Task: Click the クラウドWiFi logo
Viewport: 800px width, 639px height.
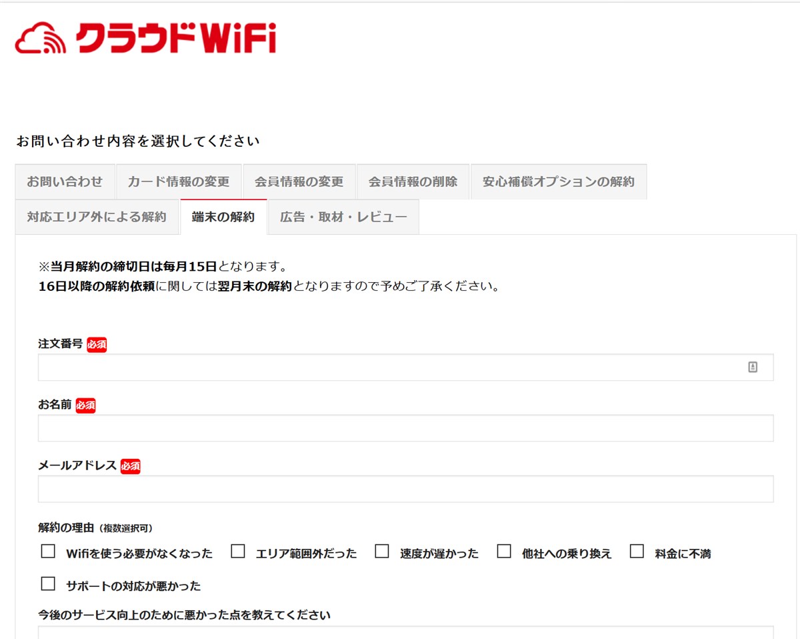Action: pos(145,39)
